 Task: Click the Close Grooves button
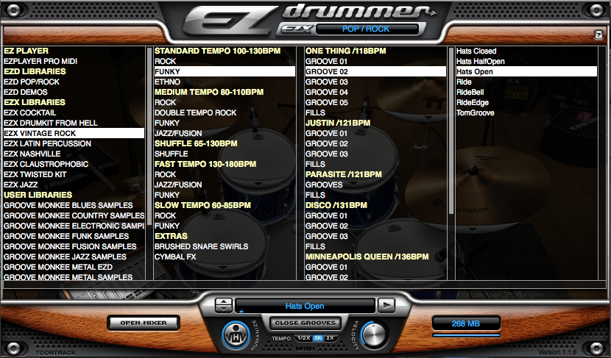(305, 323)
